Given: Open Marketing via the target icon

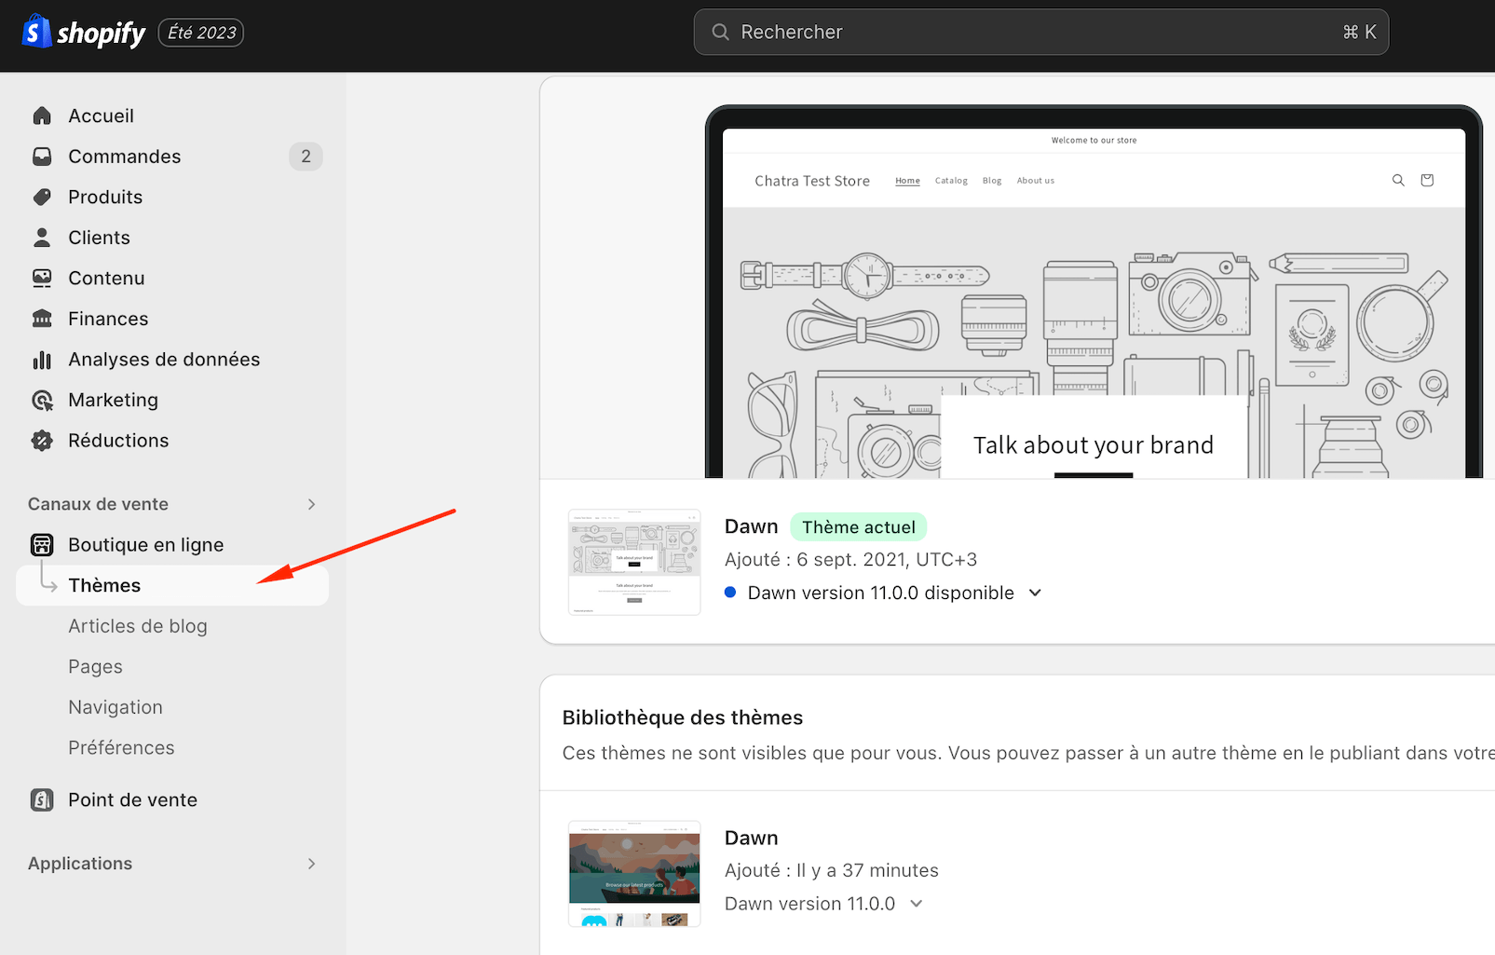Looking at the screenshot, I should click(x=42, y=400).
